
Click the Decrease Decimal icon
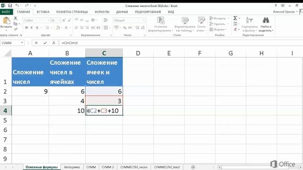[x=143, y=28]
